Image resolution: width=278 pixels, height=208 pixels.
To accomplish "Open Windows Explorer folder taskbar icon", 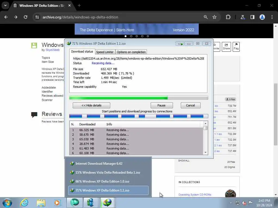I will 41,203.
